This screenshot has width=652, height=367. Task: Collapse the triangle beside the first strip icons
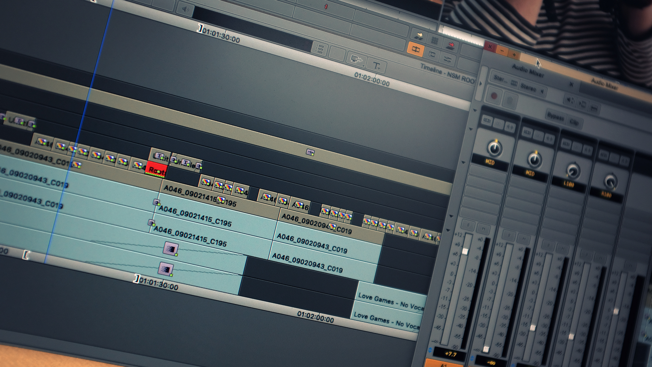point(470,129)
